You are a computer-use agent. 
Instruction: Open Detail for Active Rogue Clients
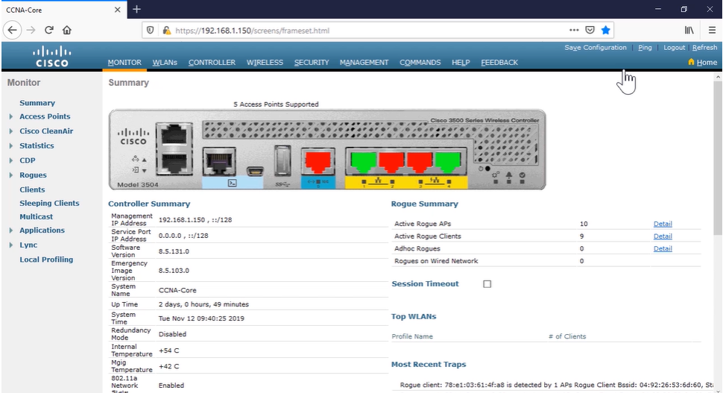(x=663, y=236)
